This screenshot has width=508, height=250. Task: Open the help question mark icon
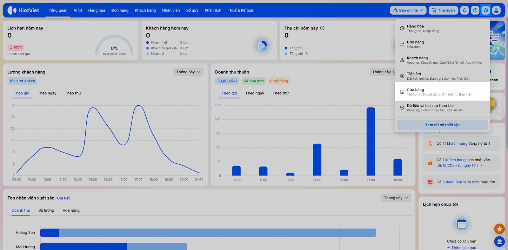coord(475,10)
